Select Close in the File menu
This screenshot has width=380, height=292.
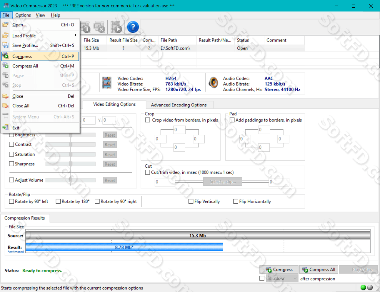pyautogui.click(x=40, y=96)
